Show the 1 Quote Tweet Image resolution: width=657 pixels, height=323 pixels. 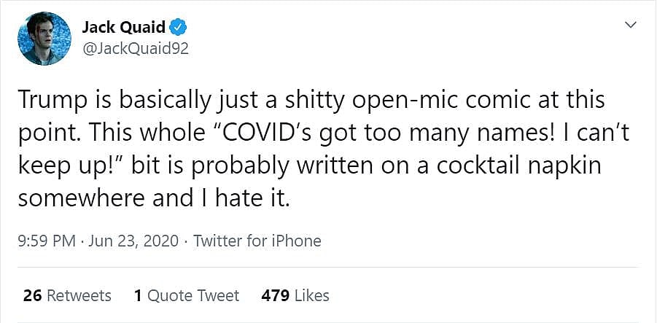point(187,295)
